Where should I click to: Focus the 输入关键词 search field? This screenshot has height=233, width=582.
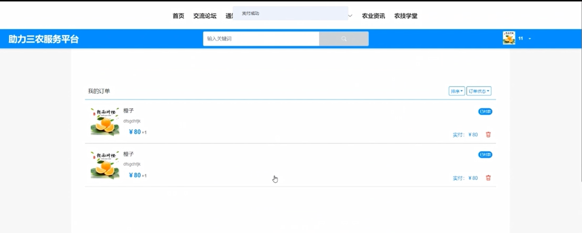tap(261, 39)
